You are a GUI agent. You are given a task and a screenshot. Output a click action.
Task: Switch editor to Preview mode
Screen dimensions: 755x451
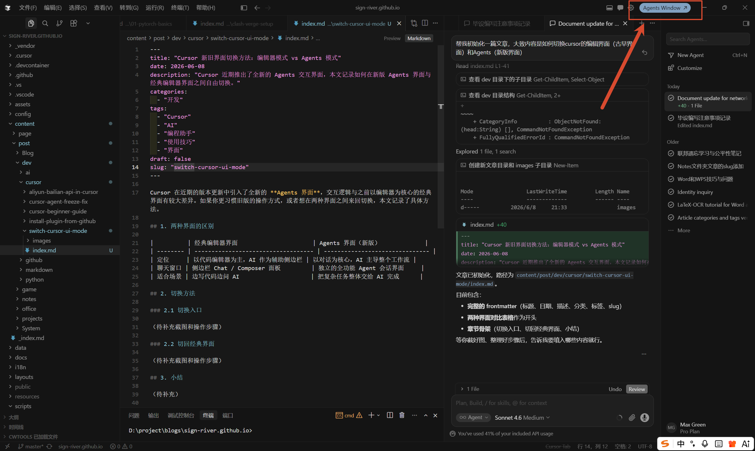tap(392, 38)
